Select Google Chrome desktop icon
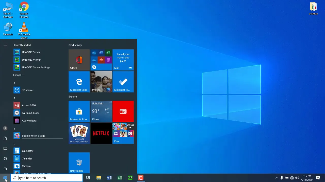This screenshot has height=182, width=325. pos(24,10)
